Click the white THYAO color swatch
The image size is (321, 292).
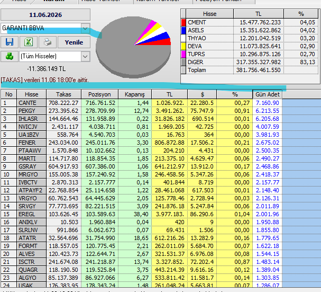coord(184,38)
